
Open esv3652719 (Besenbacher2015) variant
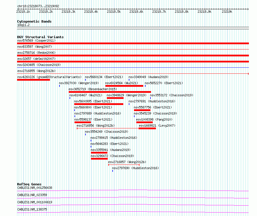click(93, 89)
